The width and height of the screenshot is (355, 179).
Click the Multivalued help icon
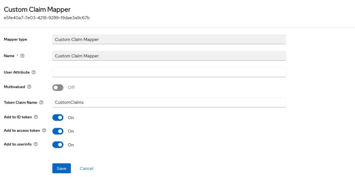pos(29,87)
